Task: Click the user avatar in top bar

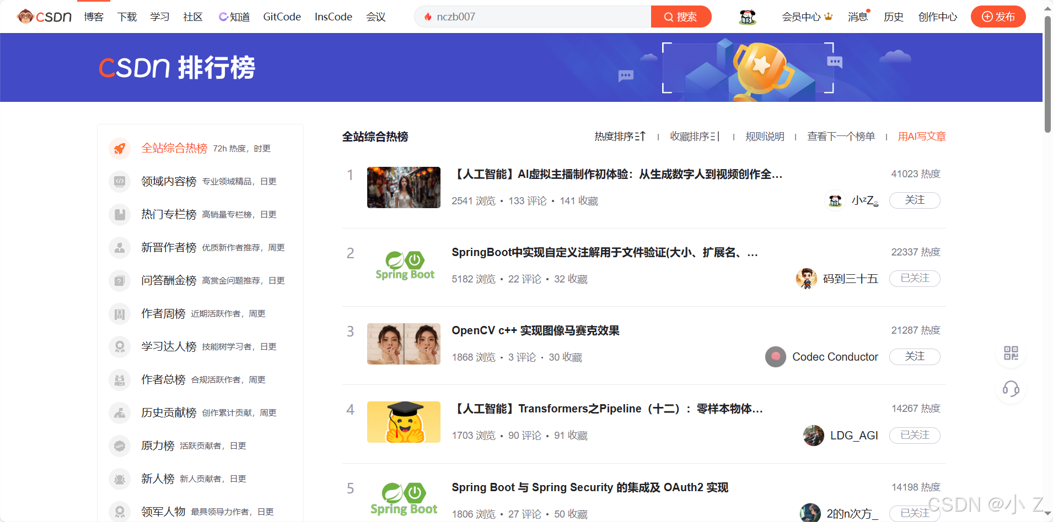Action: pyautogui.click(x=746, y=17)
